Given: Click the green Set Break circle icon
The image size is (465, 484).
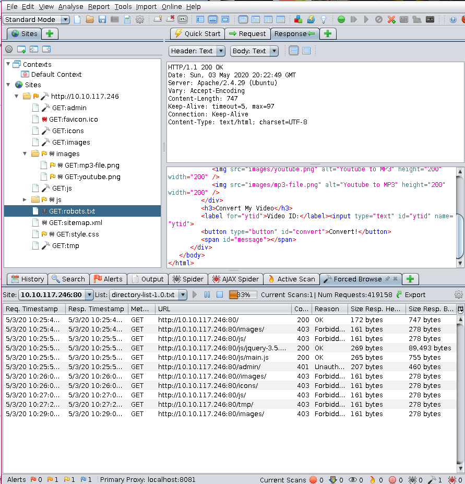Looking at the screenshot, I should click(x=341, y=19).
